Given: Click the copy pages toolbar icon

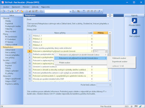Looking at the screenshot, I should (x=41, y=11).
